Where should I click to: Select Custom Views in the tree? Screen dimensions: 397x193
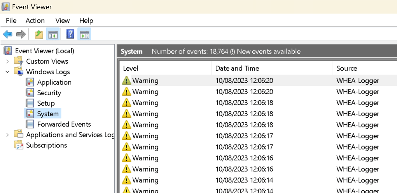47,61
